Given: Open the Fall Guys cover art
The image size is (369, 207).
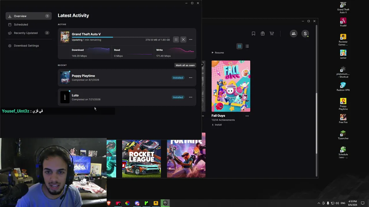Looking at the screenshot, I should click(231, 86).
